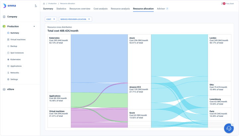Image resolution: width=239 pixels, height=136 pixels.
Task: Click the green Applications flow band
Action: [x=99, y=100]
